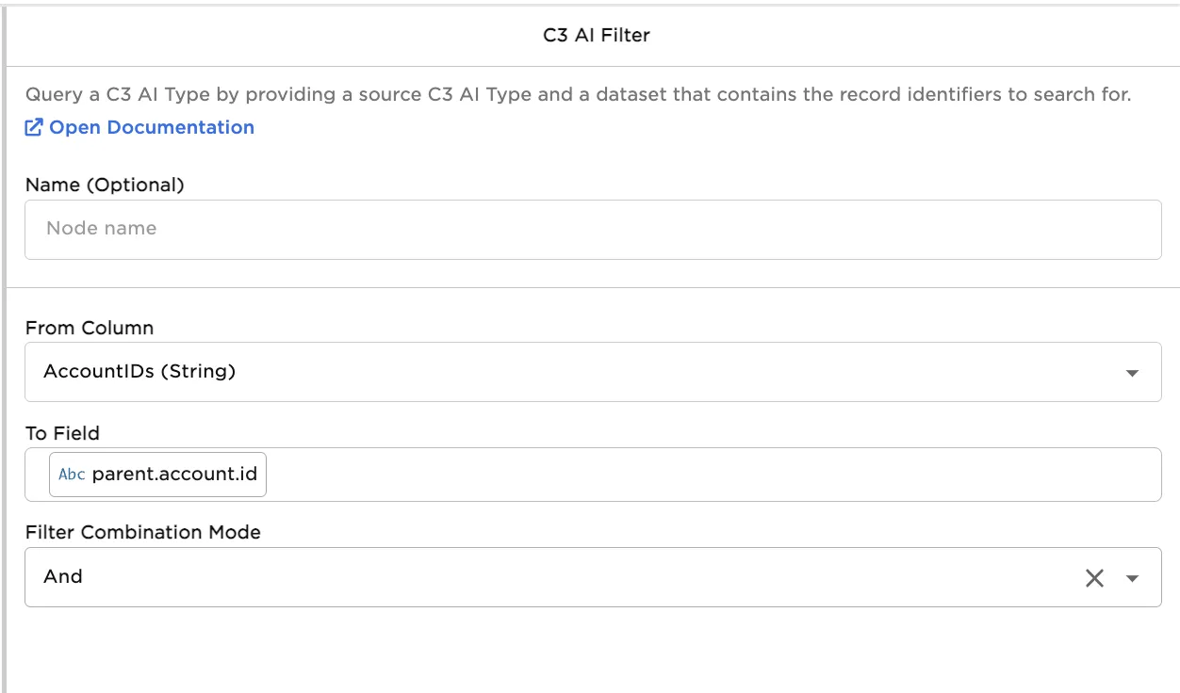
Task: Click the external link icon before Open Documentation
Action: click(33, 126)
